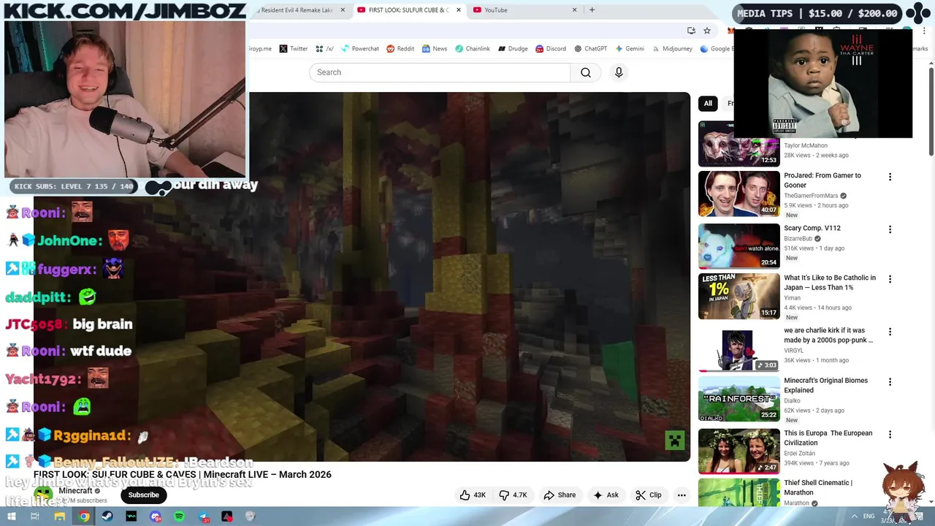Open ProJared: From Gamer to Gooner video
Image resolution: width=935 pixels, height=526 pixels.
point(823,180)
